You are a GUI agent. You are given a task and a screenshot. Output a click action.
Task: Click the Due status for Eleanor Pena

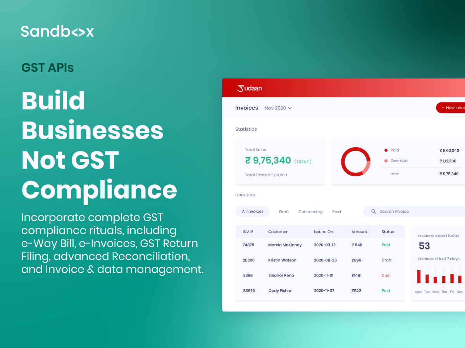click(x=386, y=276)
